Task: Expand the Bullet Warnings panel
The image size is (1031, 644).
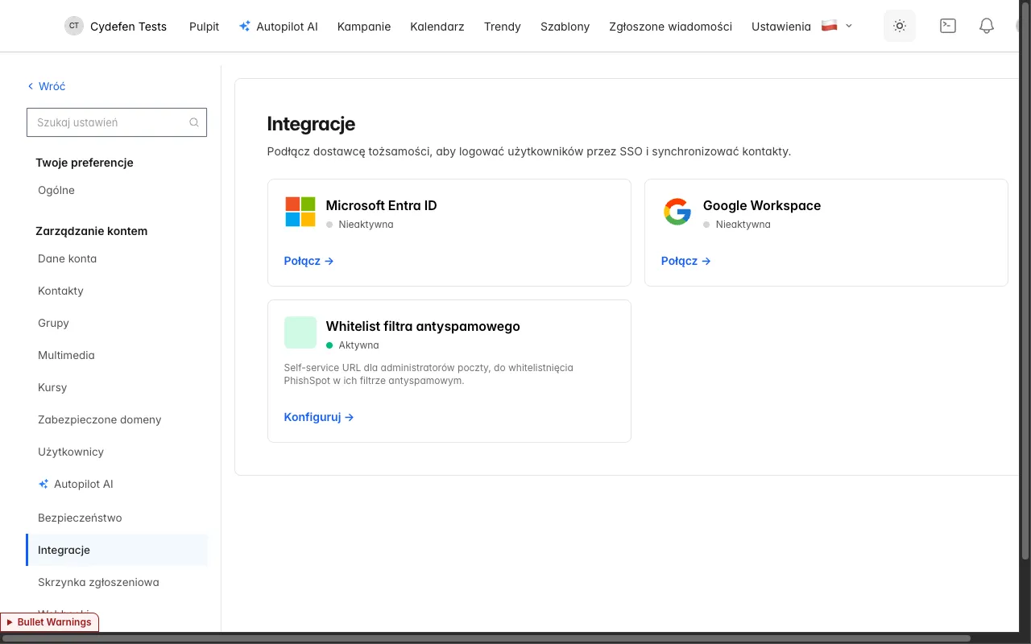Action: coord(49,622)
